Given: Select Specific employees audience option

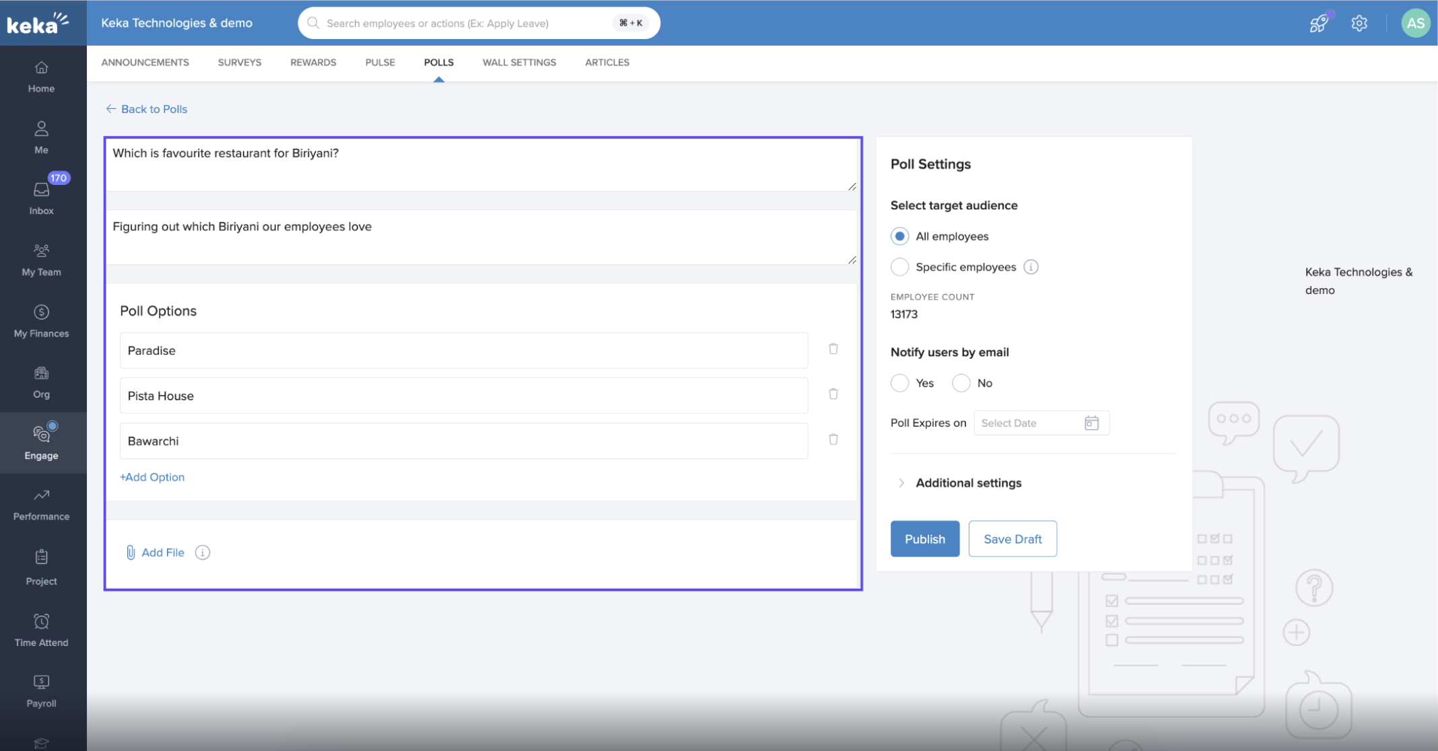Looking at the screenshot, I should coord(899,267).
